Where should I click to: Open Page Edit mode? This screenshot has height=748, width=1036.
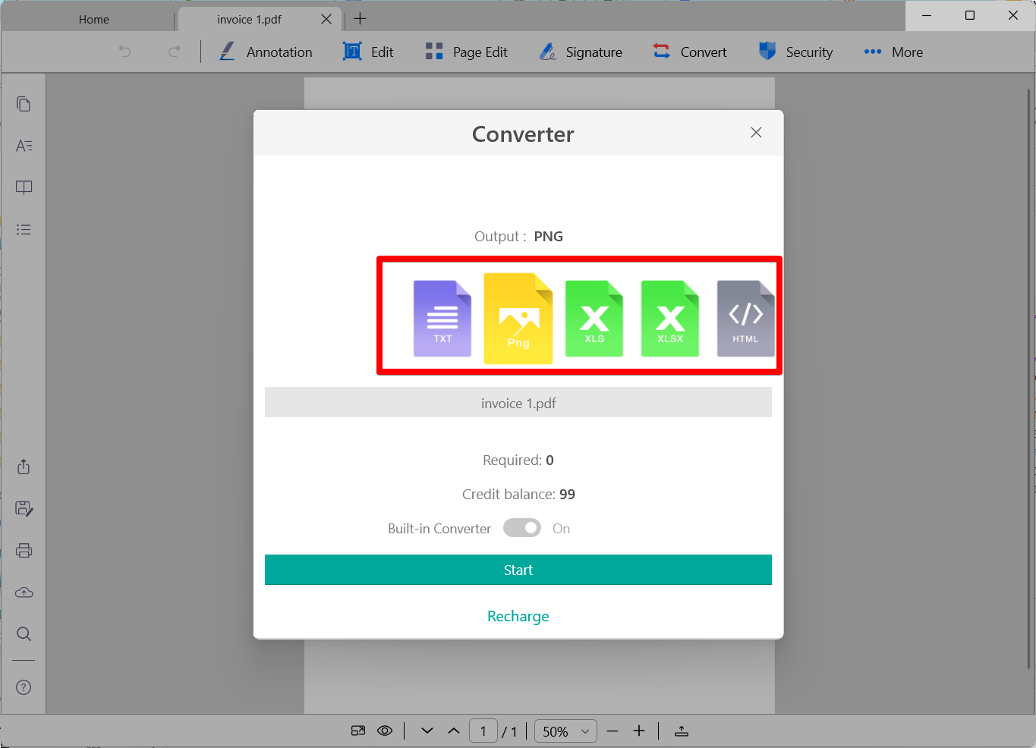click(467, 52)
